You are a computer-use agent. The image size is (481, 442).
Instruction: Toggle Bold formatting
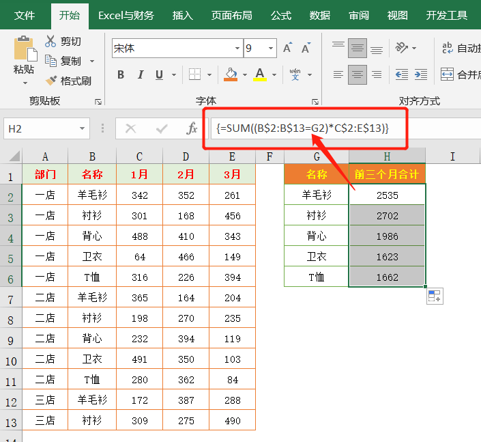pos(121,74)
